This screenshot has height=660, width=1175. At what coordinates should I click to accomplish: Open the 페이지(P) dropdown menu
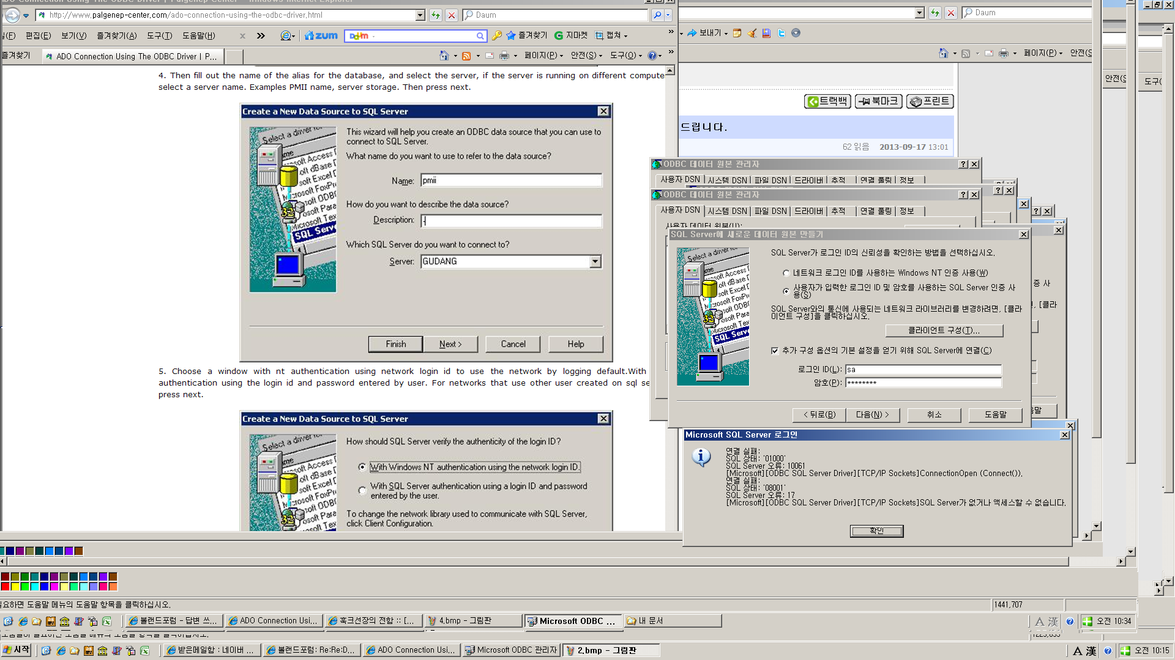tap(543, 56)
